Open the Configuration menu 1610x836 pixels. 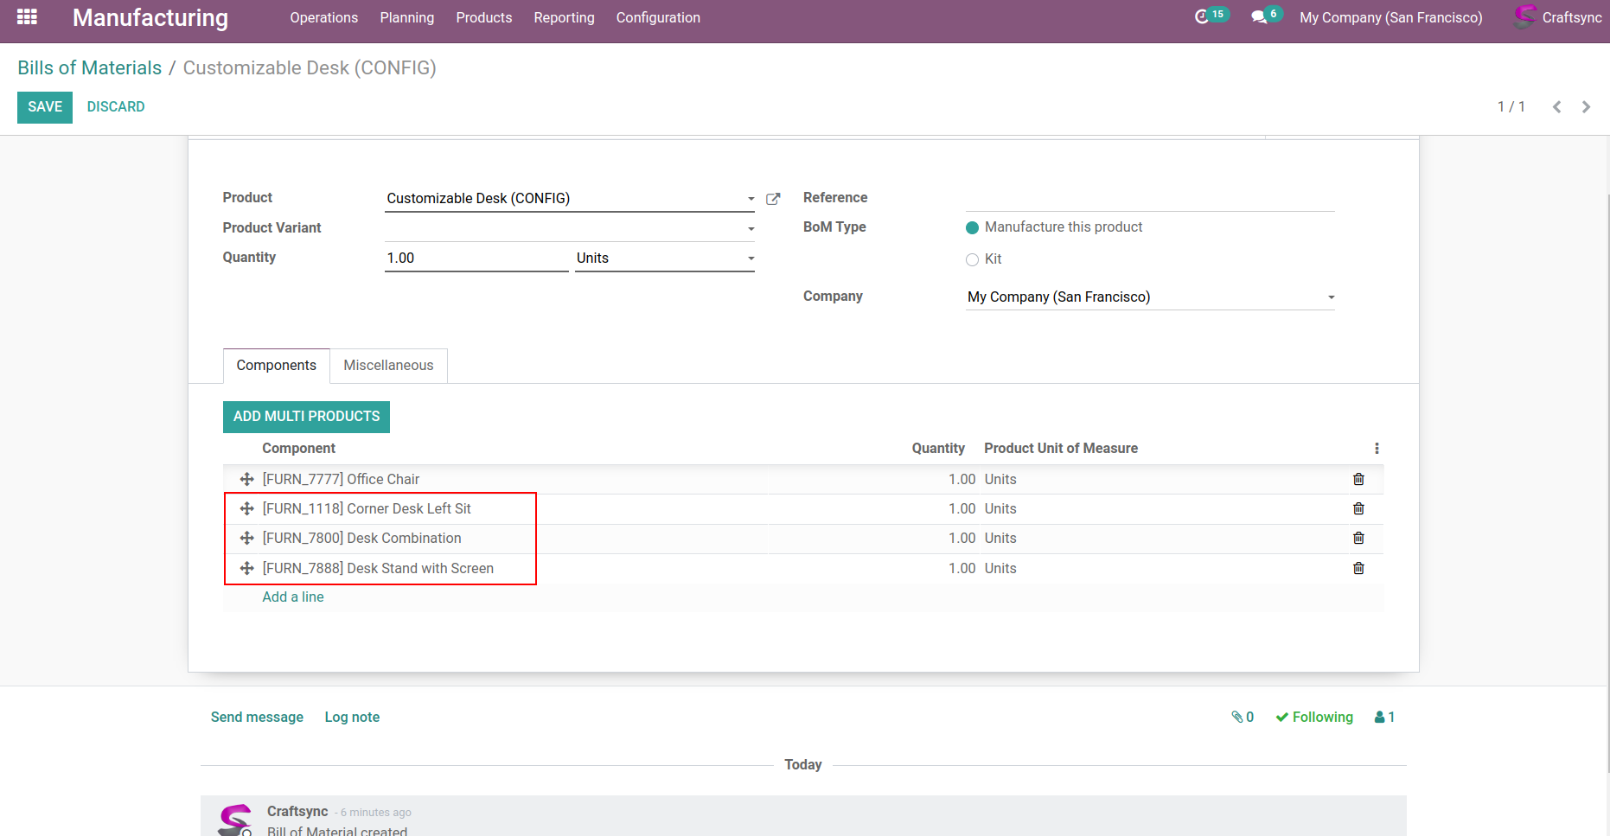point(657,17)
